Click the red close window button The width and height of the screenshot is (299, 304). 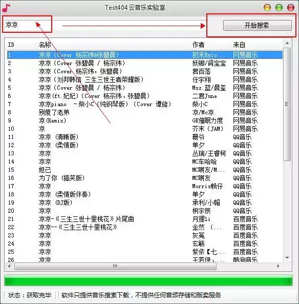pos(291,8)
